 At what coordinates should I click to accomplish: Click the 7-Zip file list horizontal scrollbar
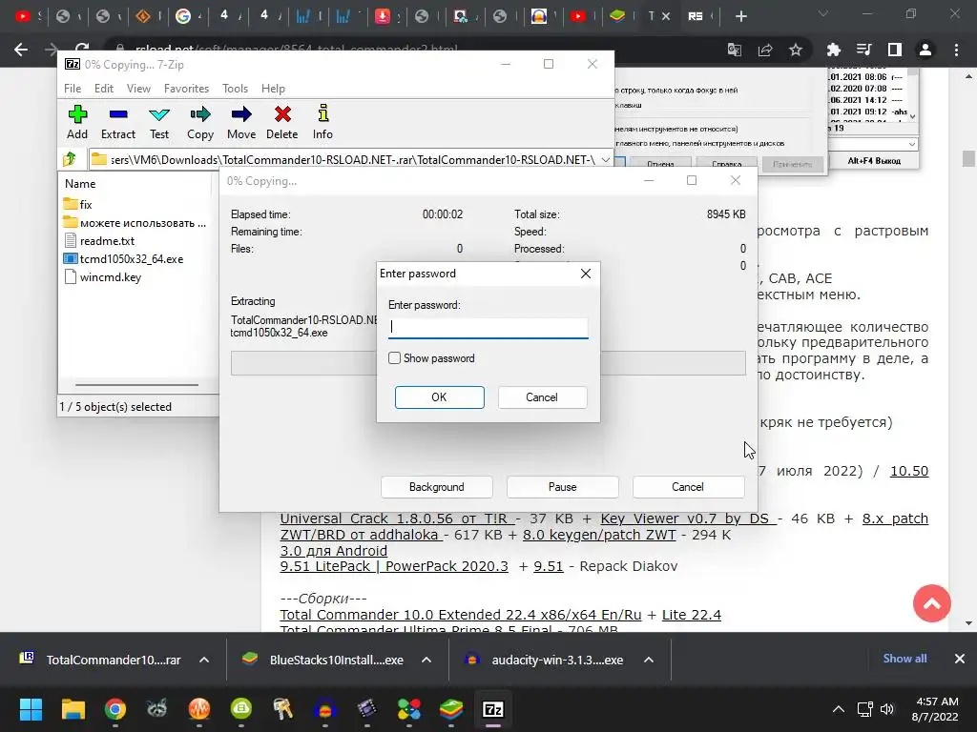[x=137, y=385]
